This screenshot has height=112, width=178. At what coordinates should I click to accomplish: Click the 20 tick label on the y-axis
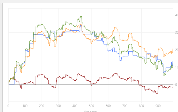coord(176,50)
